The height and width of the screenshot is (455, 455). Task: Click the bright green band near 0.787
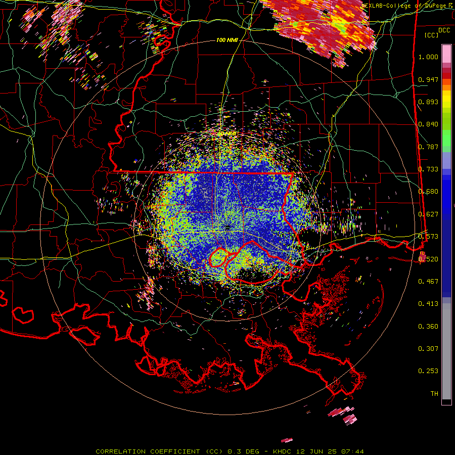click(x=446, y=138)
